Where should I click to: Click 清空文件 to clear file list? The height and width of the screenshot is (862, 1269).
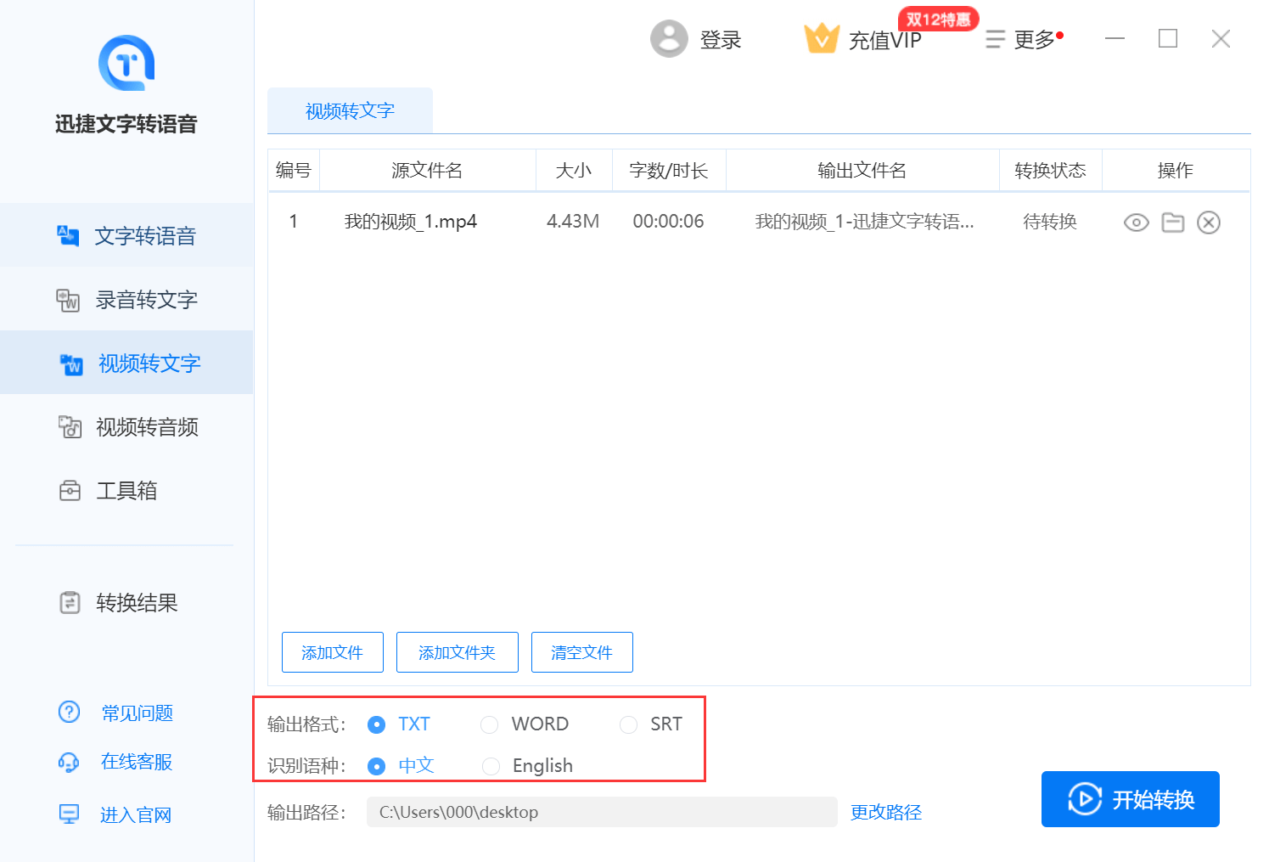(x=581, y=652)
